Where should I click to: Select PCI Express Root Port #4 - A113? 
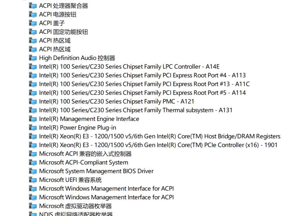[x=142, y=75]
